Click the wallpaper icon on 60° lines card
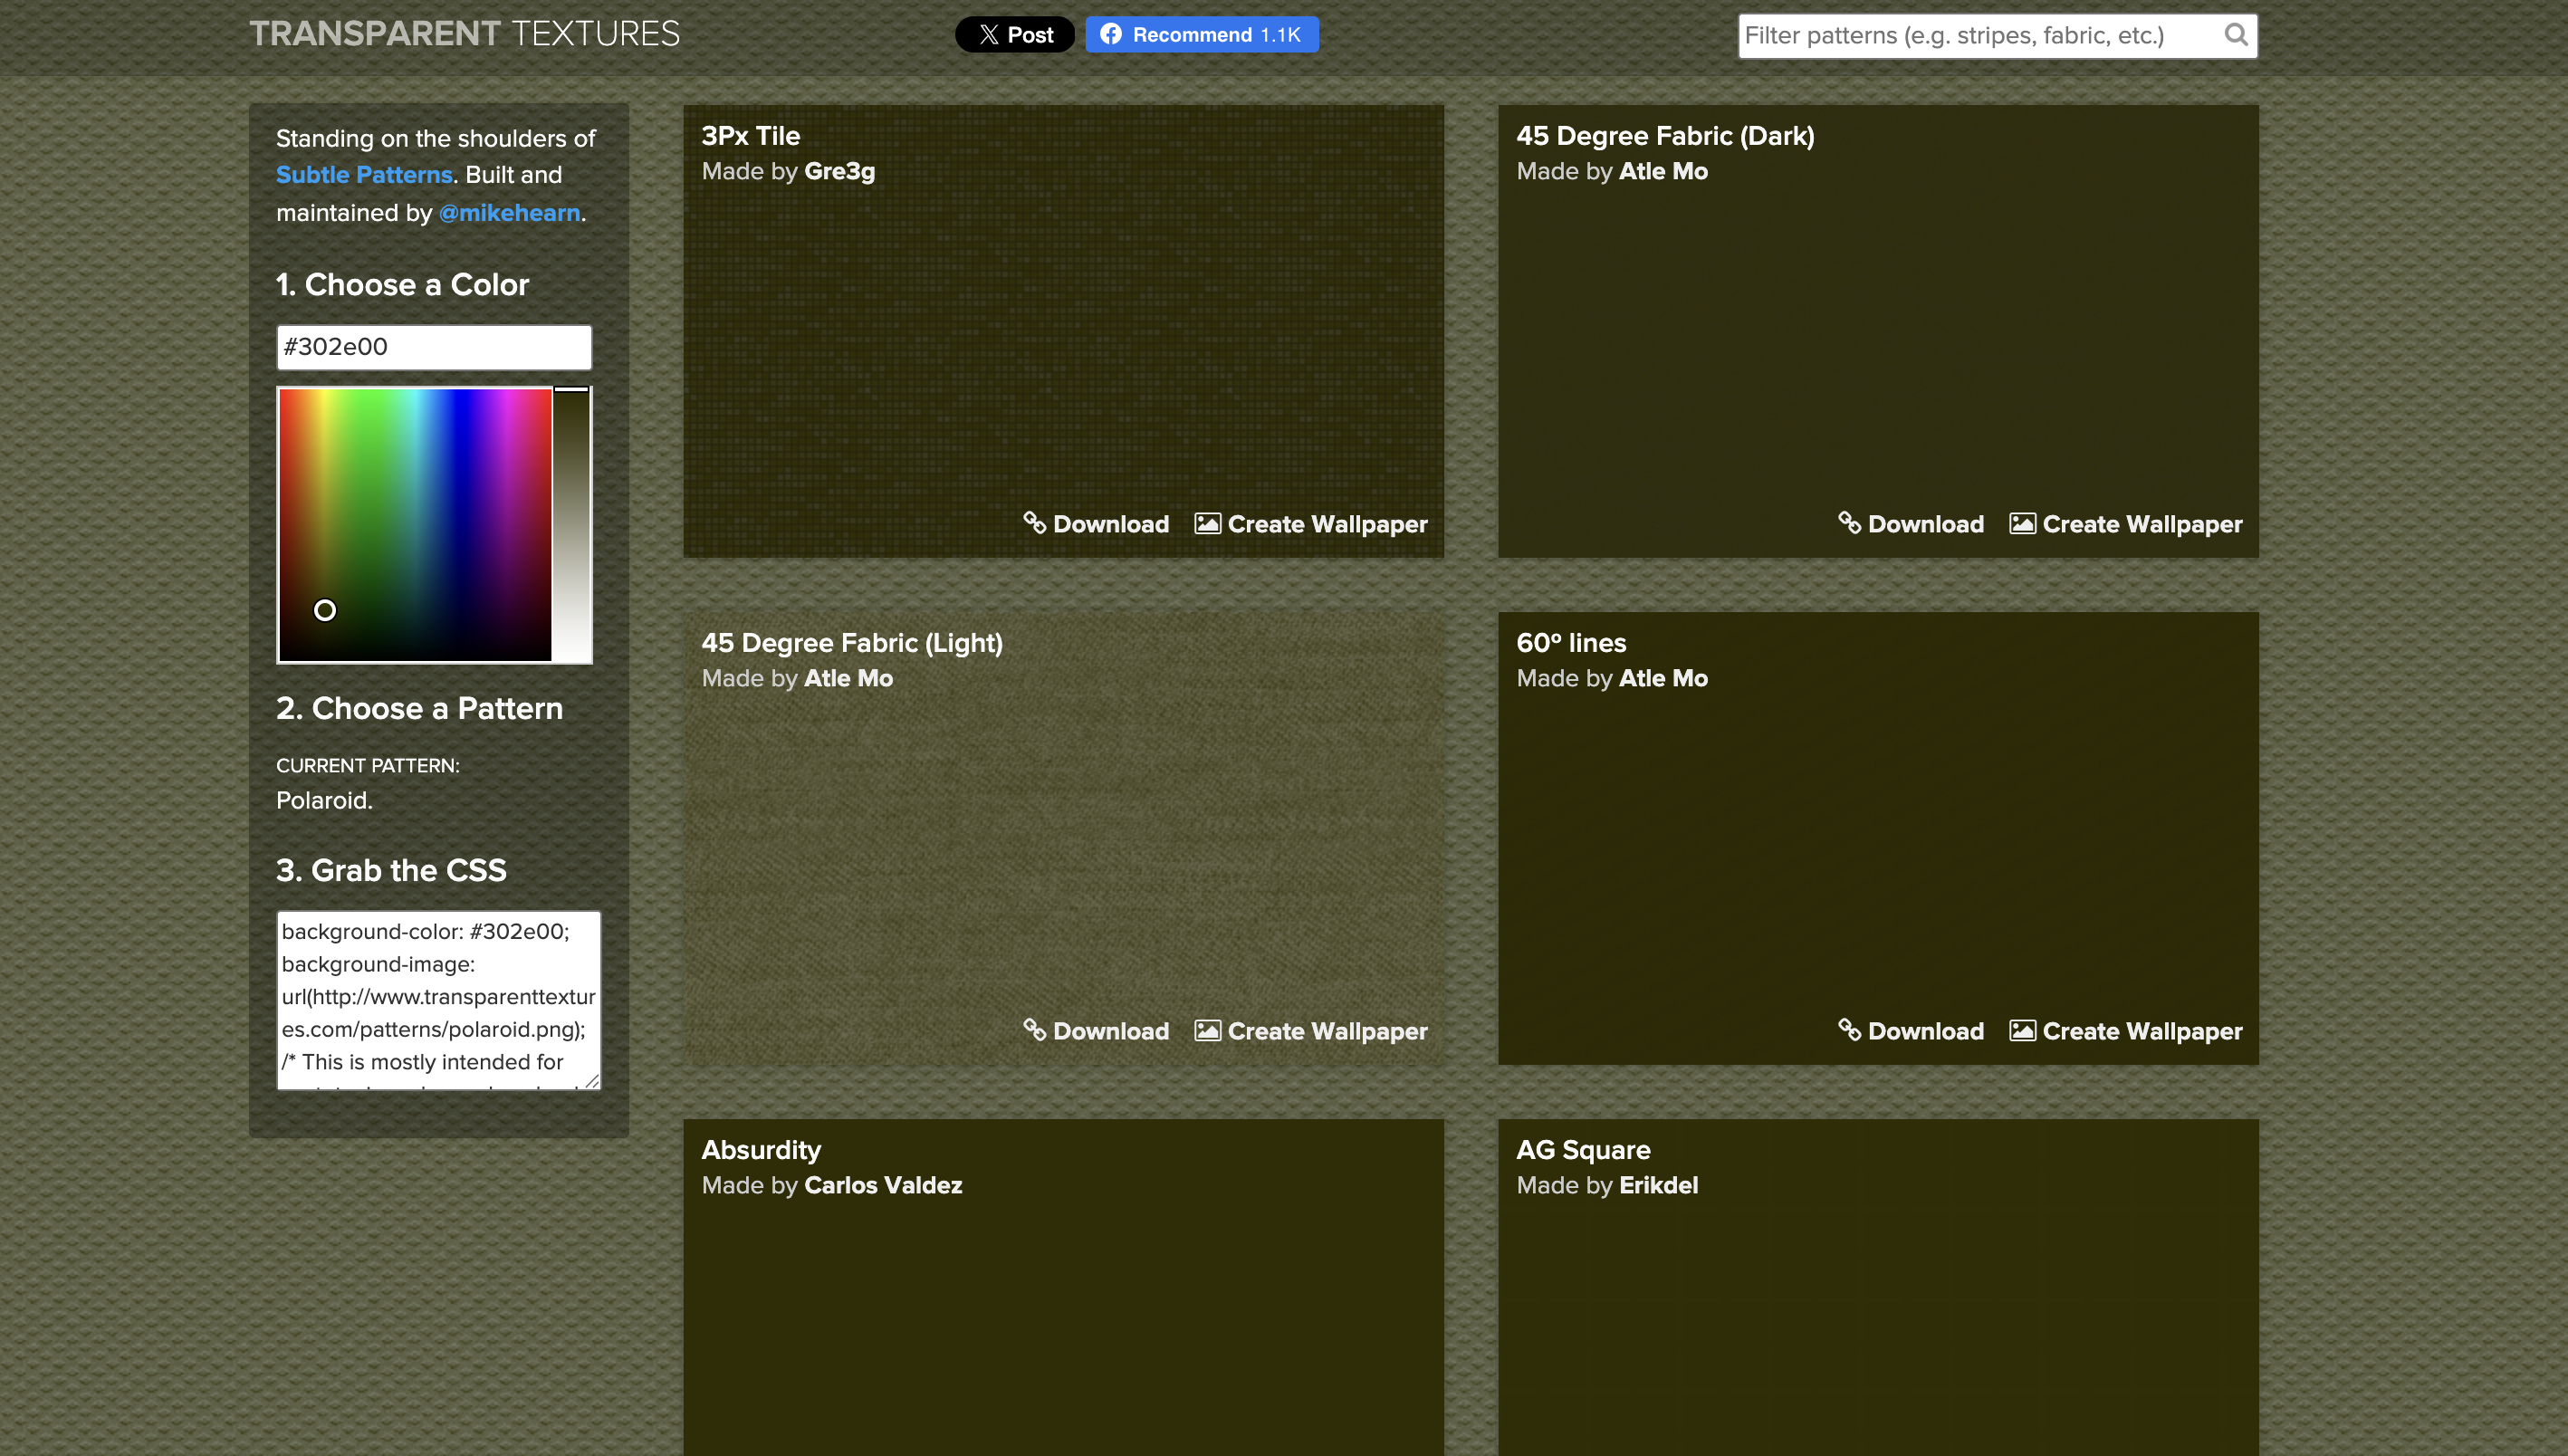 coord(2022,1030)
